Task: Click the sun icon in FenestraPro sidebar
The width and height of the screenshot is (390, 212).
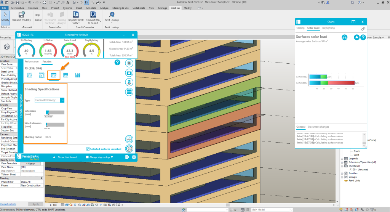Action: (x=129, y=63)
